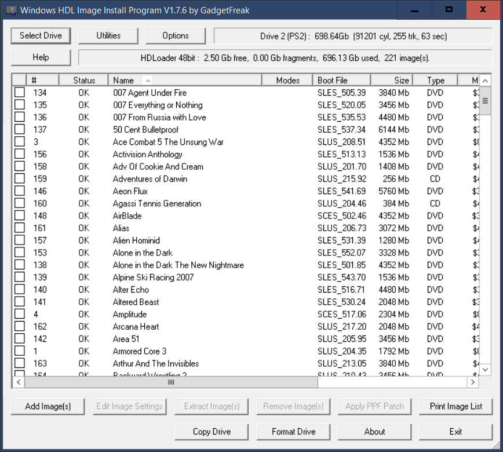This screenshot has width=503, height=452.
Task: Sort by the Modes column header
Action: (287, 80)
